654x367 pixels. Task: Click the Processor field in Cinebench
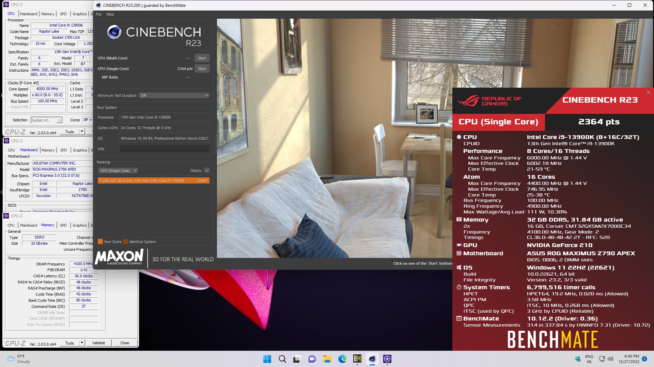click(x=165, y=117)
